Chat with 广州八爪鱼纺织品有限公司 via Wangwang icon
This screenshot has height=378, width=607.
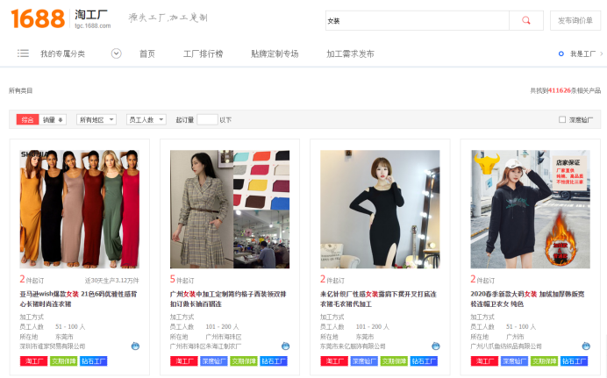(586, 346)
